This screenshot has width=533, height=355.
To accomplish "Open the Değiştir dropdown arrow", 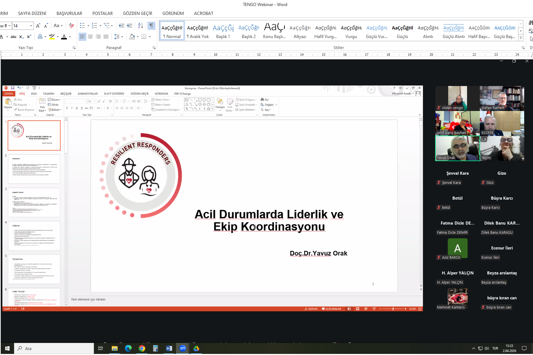I will (276, 104).
